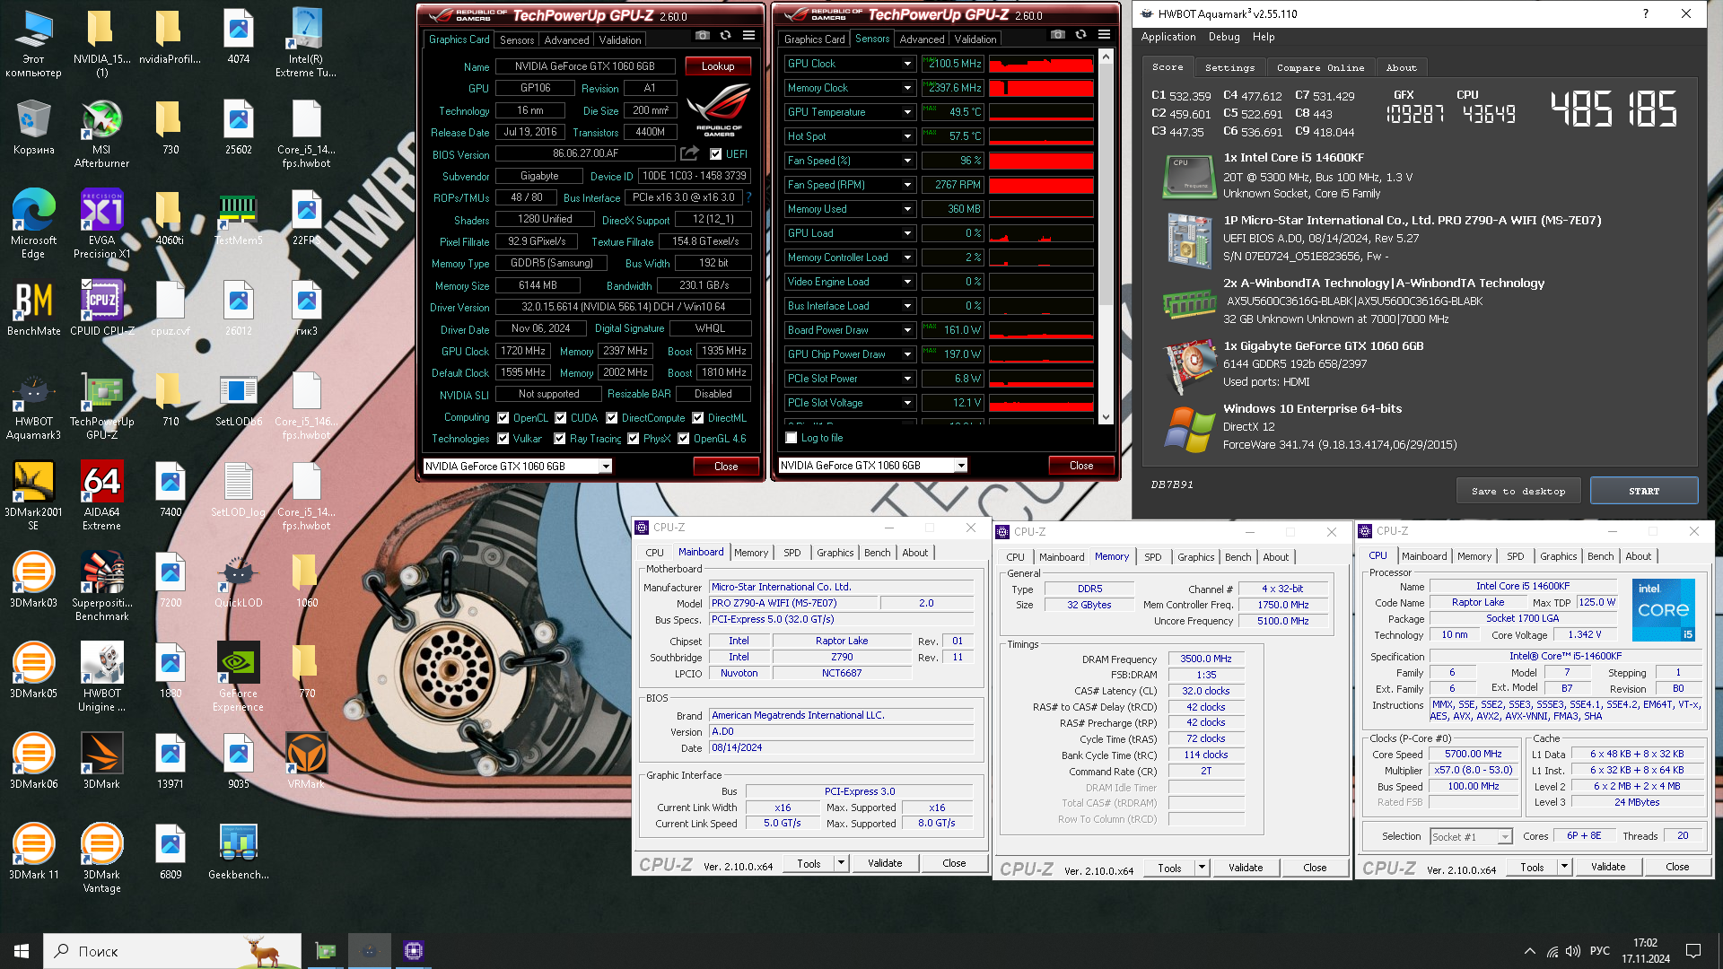Open Intel Extreme Tuning desktop icon
This screenshot has width=1723, height=969.
point(306,42)
